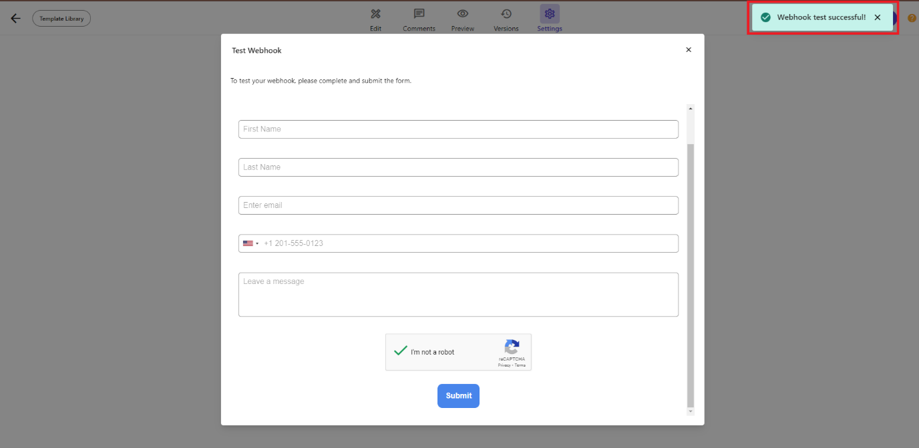This screenshot has width=919, height=448.
Task: Close the Test Webhook dialog
Action: 689,50
